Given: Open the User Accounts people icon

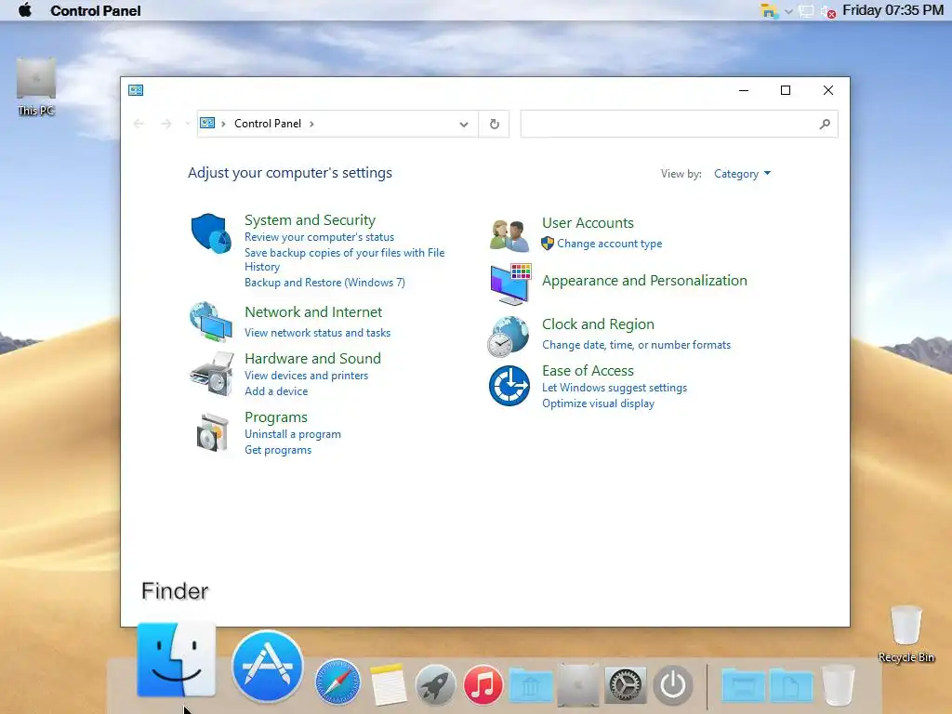Looking at the screenshot, I should 509,235.
